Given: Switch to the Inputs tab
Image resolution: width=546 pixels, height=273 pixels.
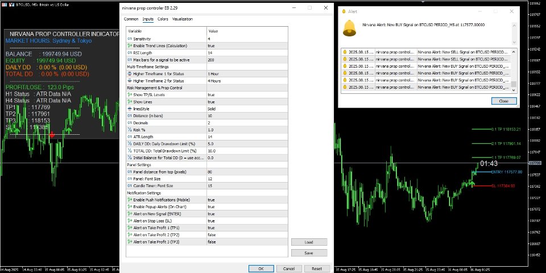Looking at the screenshot, I should (x=148, y=19).
